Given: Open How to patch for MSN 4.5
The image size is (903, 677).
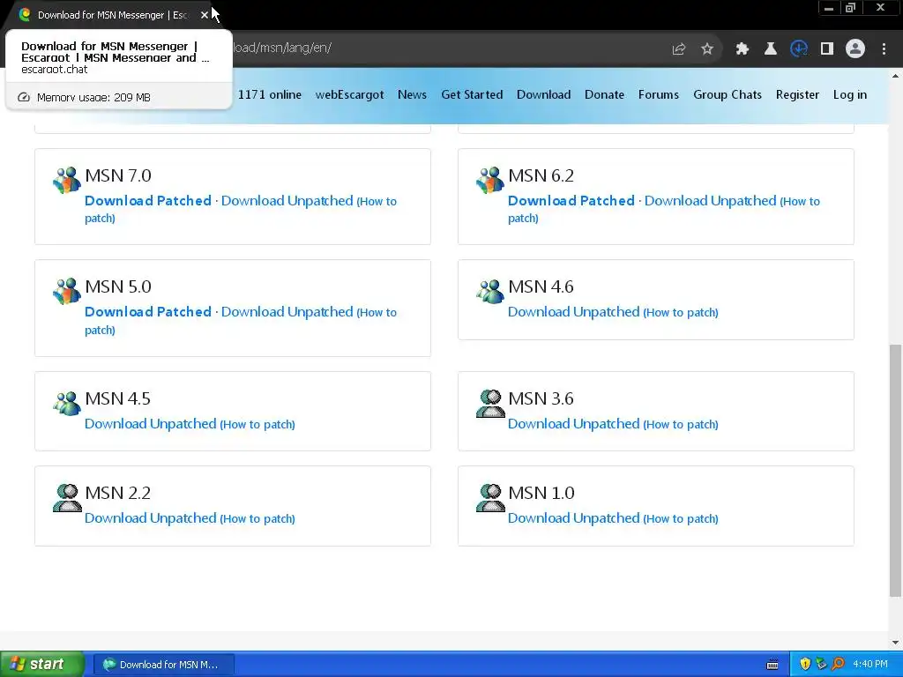Looking at the screenshot, I should click(x=257, y=424).
